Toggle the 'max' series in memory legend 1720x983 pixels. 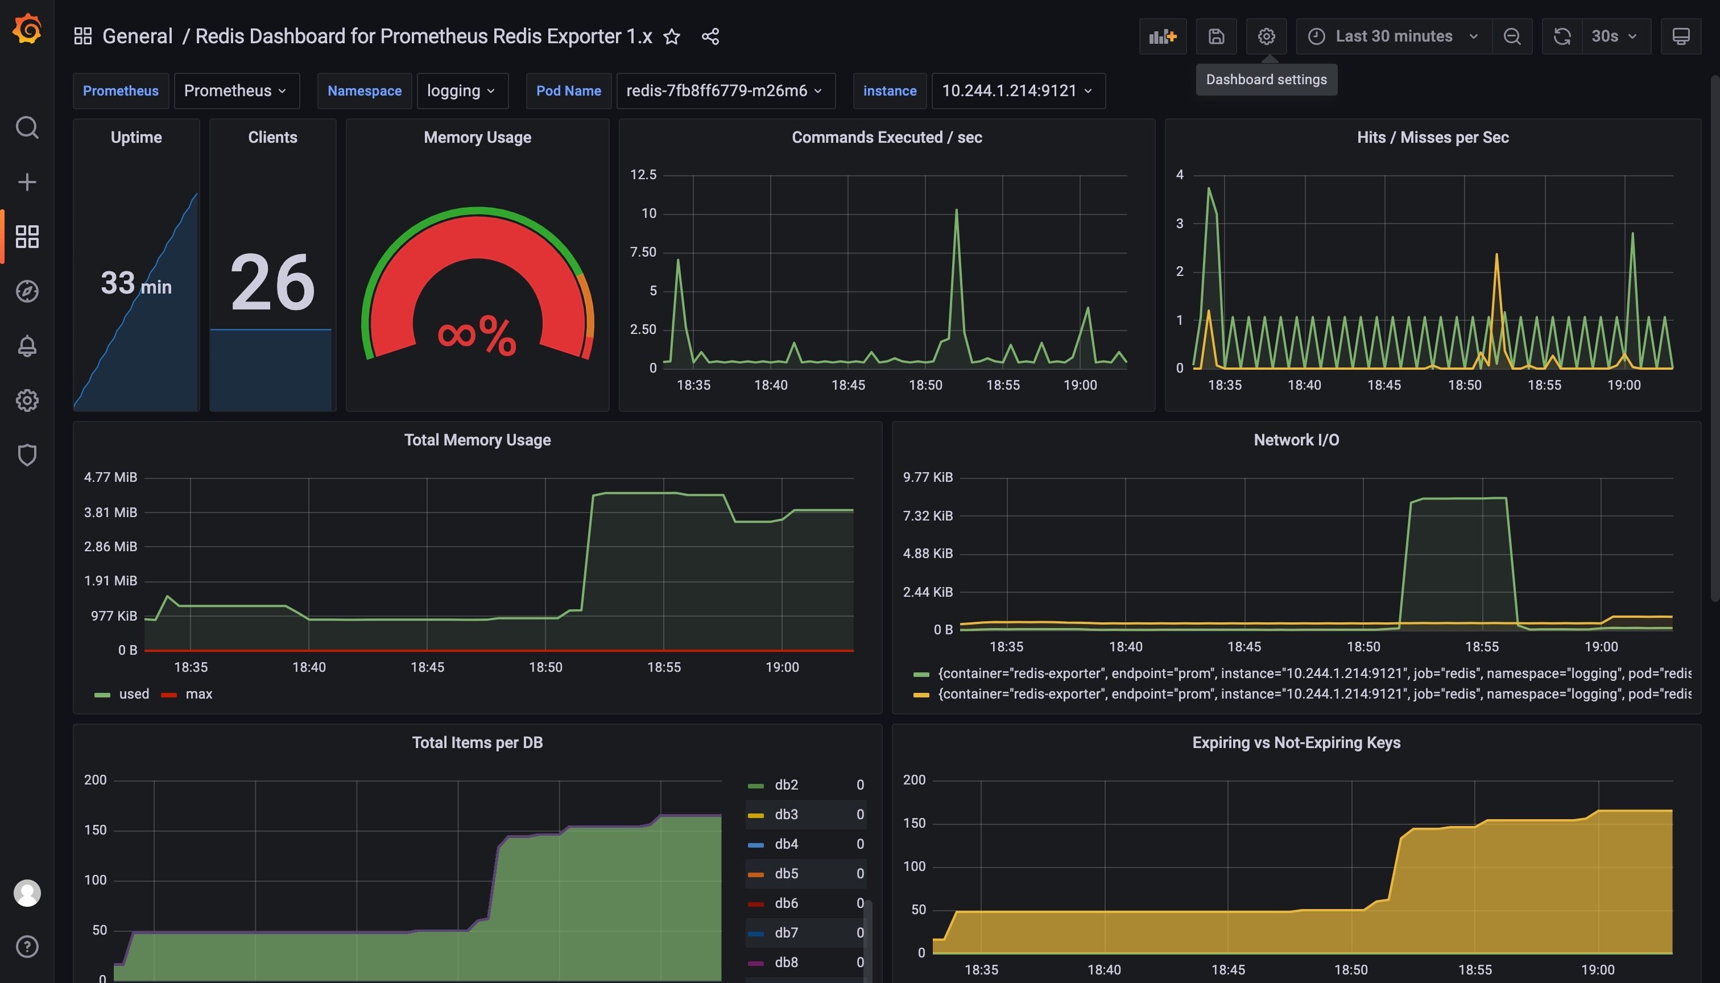click(199, 693)
